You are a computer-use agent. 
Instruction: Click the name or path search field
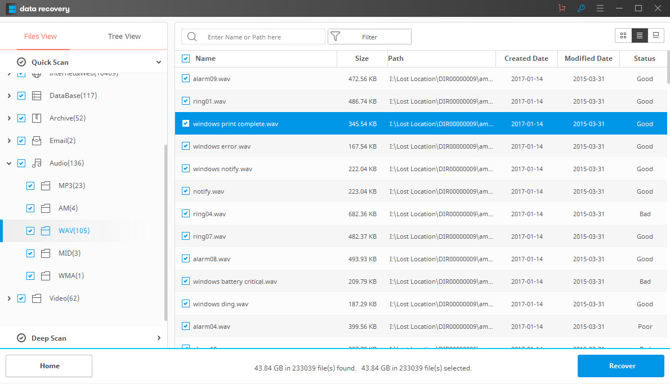click(x=262, y=37)
